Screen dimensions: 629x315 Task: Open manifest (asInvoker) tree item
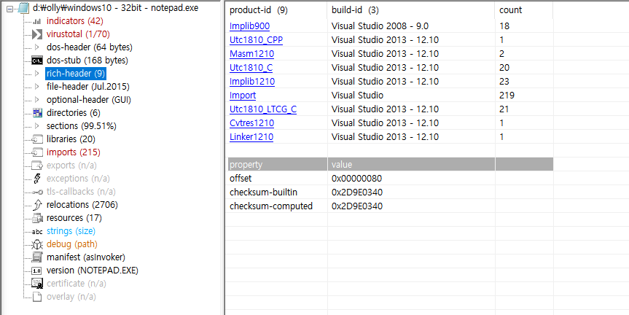pyautogui.click(x=86, y=257)
